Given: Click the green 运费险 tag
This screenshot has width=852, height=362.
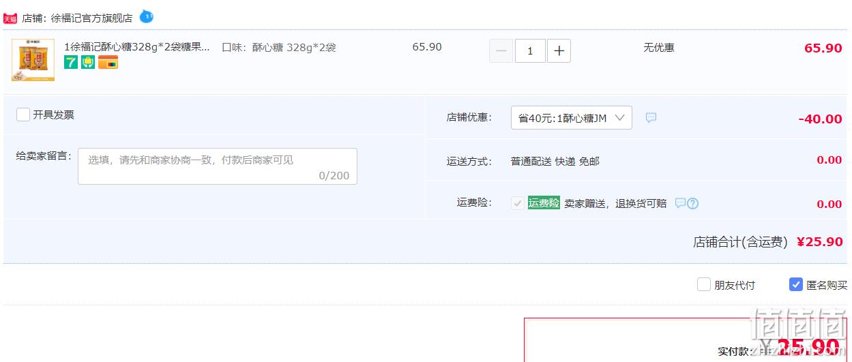Looking at the screenshot, I should [x=544, y=202].
